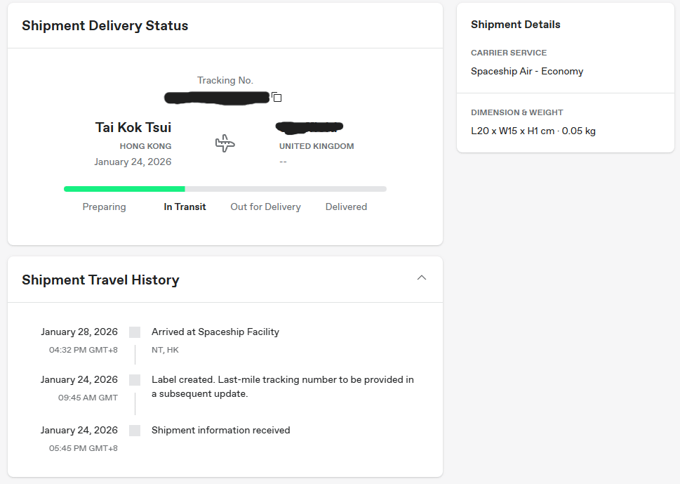Click the 'Arrived at Spaceship Facility' event text

point(215,332)
